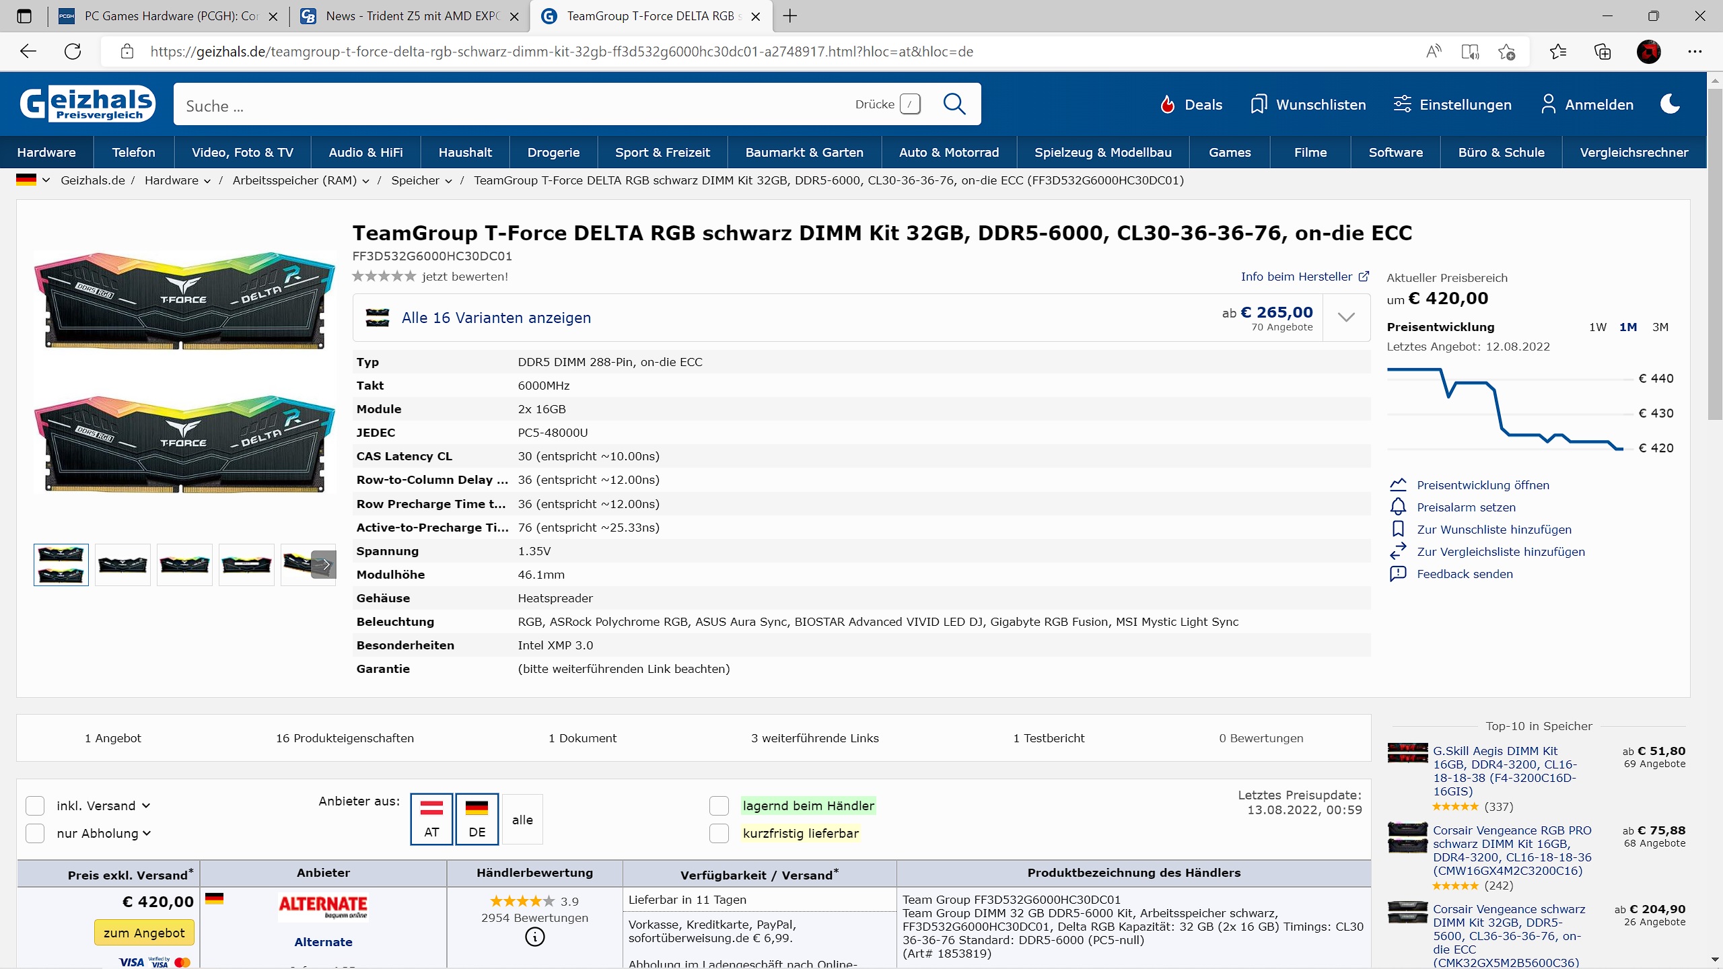Click next arrow on the product image thumbnails

pyautogui.click(x=325, y=565)
